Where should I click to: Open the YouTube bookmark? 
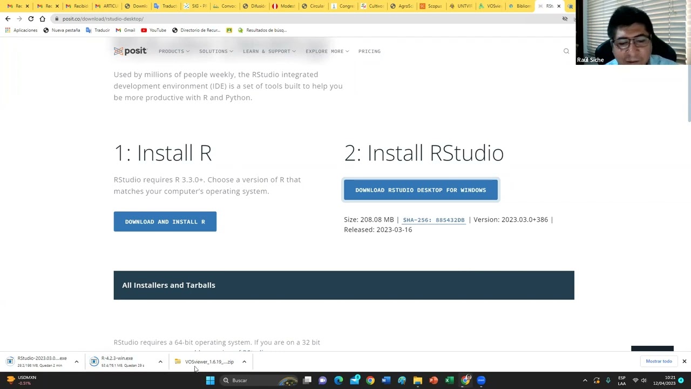click(x=154, y=30)
